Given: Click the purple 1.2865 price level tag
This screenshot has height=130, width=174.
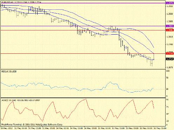Looking at the screenshot, I should tap(170, 26).
